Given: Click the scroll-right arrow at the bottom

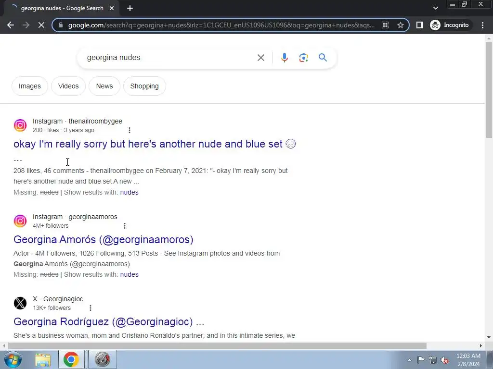Looking at the screenshot, I should point(481,346).
